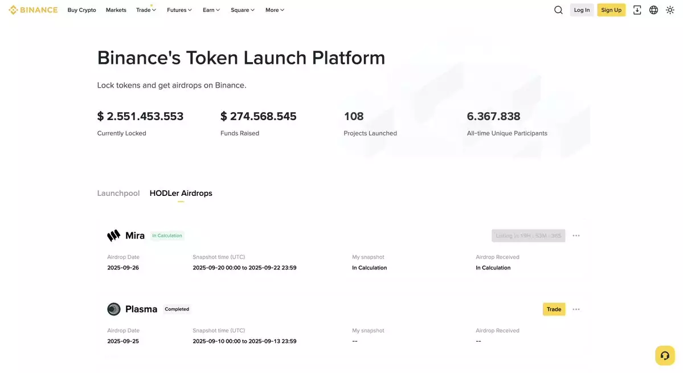Screen dimensions: 683x373
Task: Click the Binance logo
Action: 33,10
